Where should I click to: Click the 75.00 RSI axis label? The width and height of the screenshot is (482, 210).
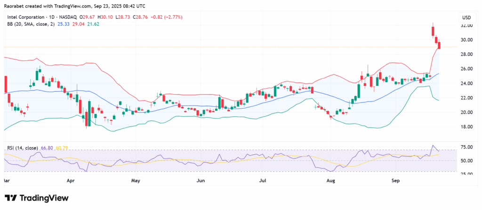pos(466,147)
